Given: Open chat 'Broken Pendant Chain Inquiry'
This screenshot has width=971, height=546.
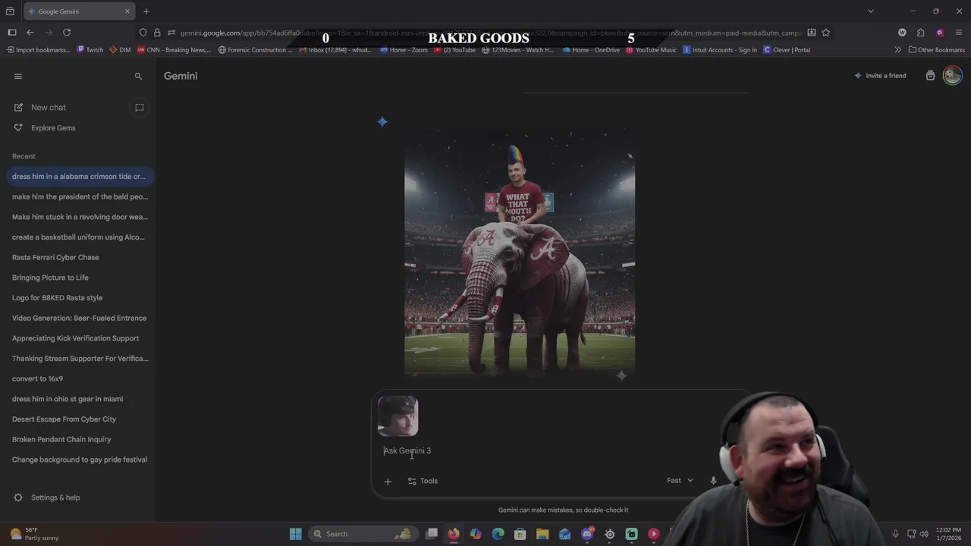Looking at the screenshot, I should (x=79, y=439).
